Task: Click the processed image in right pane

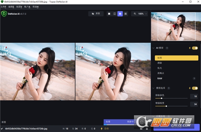Action: point(113,72)
